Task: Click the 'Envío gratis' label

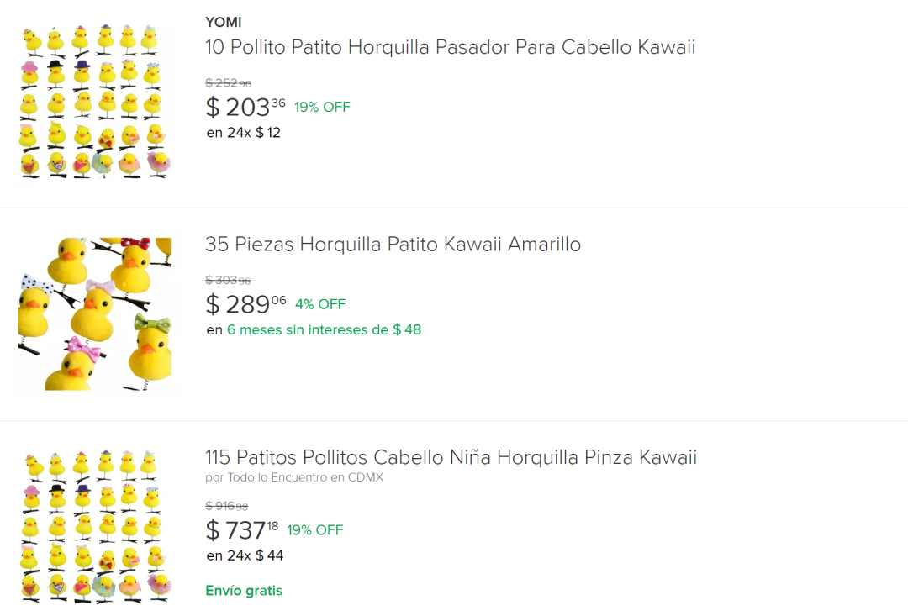Action: 244,591
